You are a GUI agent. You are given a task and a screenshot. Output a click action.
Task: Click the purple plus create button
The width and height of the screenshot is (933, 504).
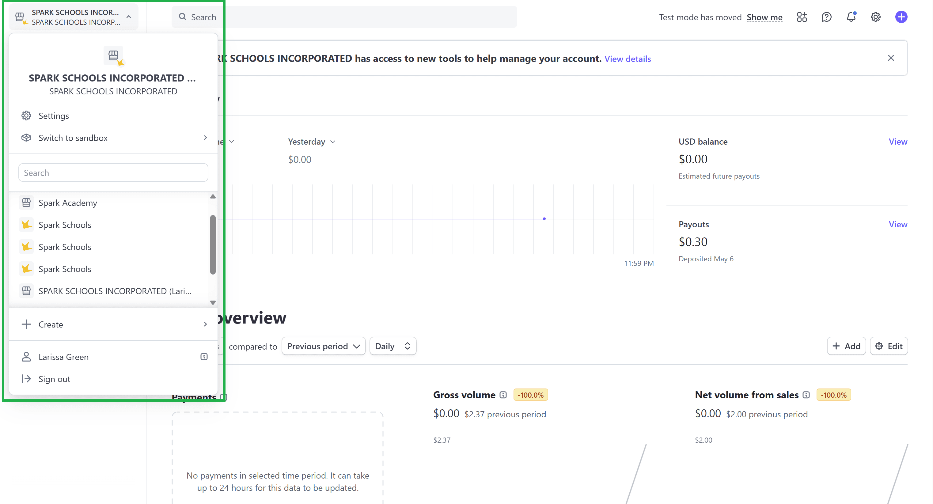(x=901, y=17)
